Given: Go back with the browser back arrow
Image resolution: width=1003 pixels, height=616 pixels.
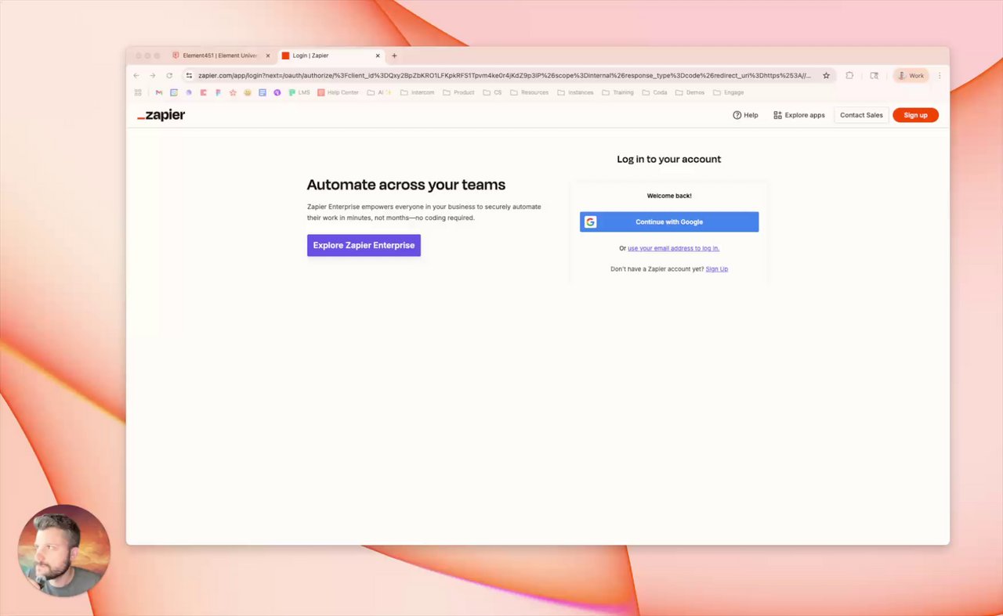Looking at the screenshot, I should pos(136,76).
